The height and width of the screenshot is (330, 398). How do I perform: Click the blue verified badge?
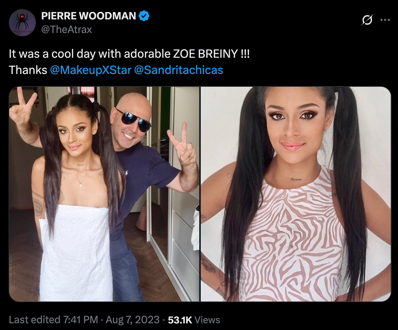(144, 16)
